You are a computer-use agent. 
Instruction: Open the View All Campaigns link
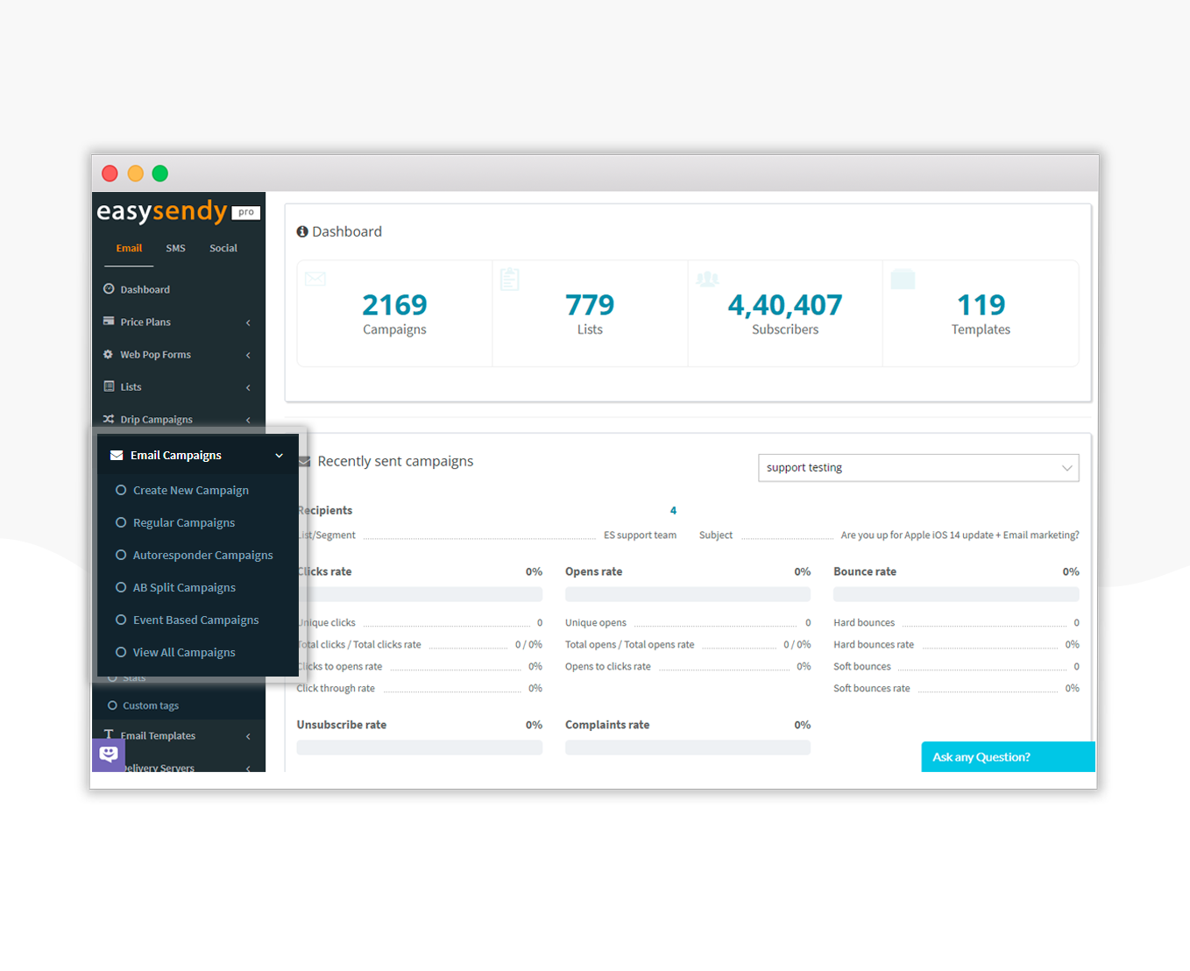pos(184,652)
